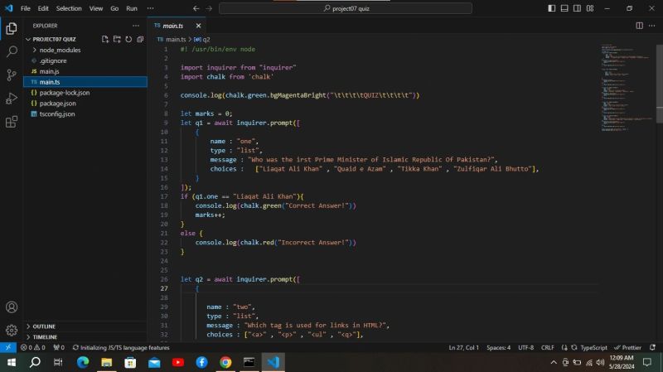Toggle the primary side bar
663x372 pixels.
(551, 8)
